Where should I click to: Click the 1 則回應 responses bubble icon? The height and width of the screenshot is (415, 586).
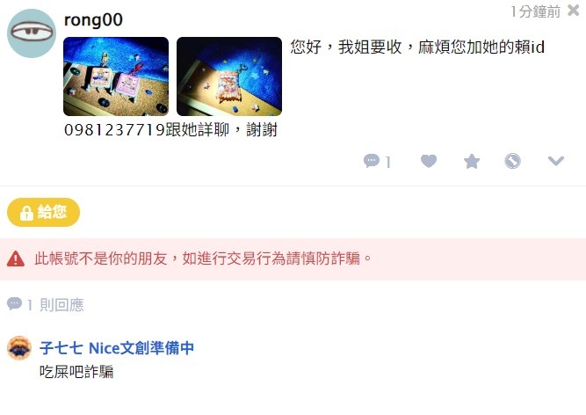coord(15,303)
